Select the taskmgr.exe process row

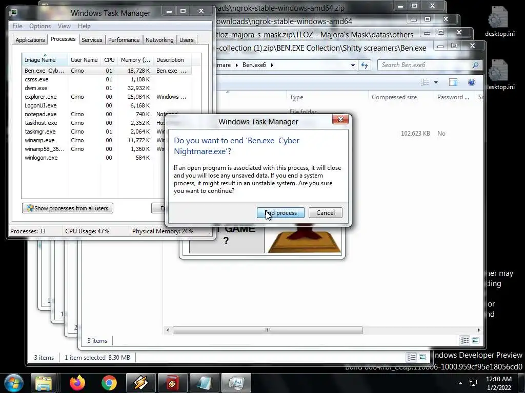click(x=94, y=132)
